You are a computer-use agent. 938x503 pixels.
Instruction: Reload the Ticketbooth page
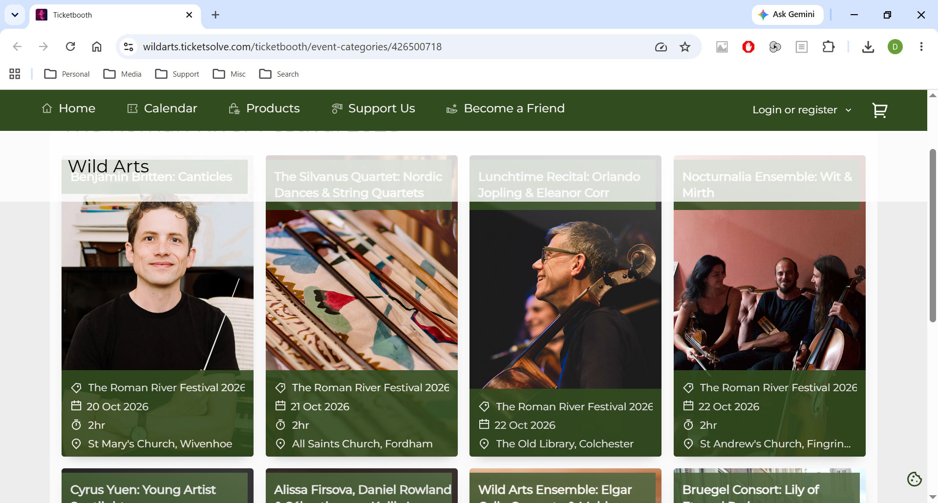pyautogui.click(x=70, y=47)
